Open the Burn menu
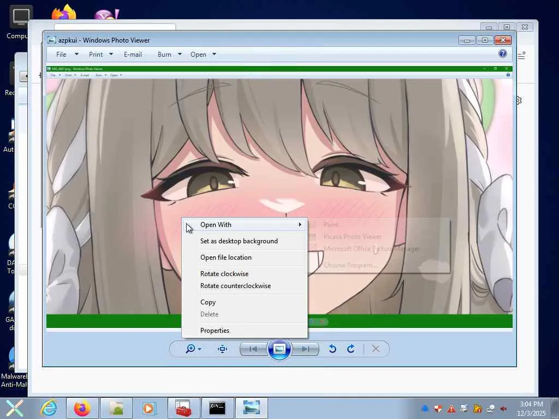 tap(164, 55)
